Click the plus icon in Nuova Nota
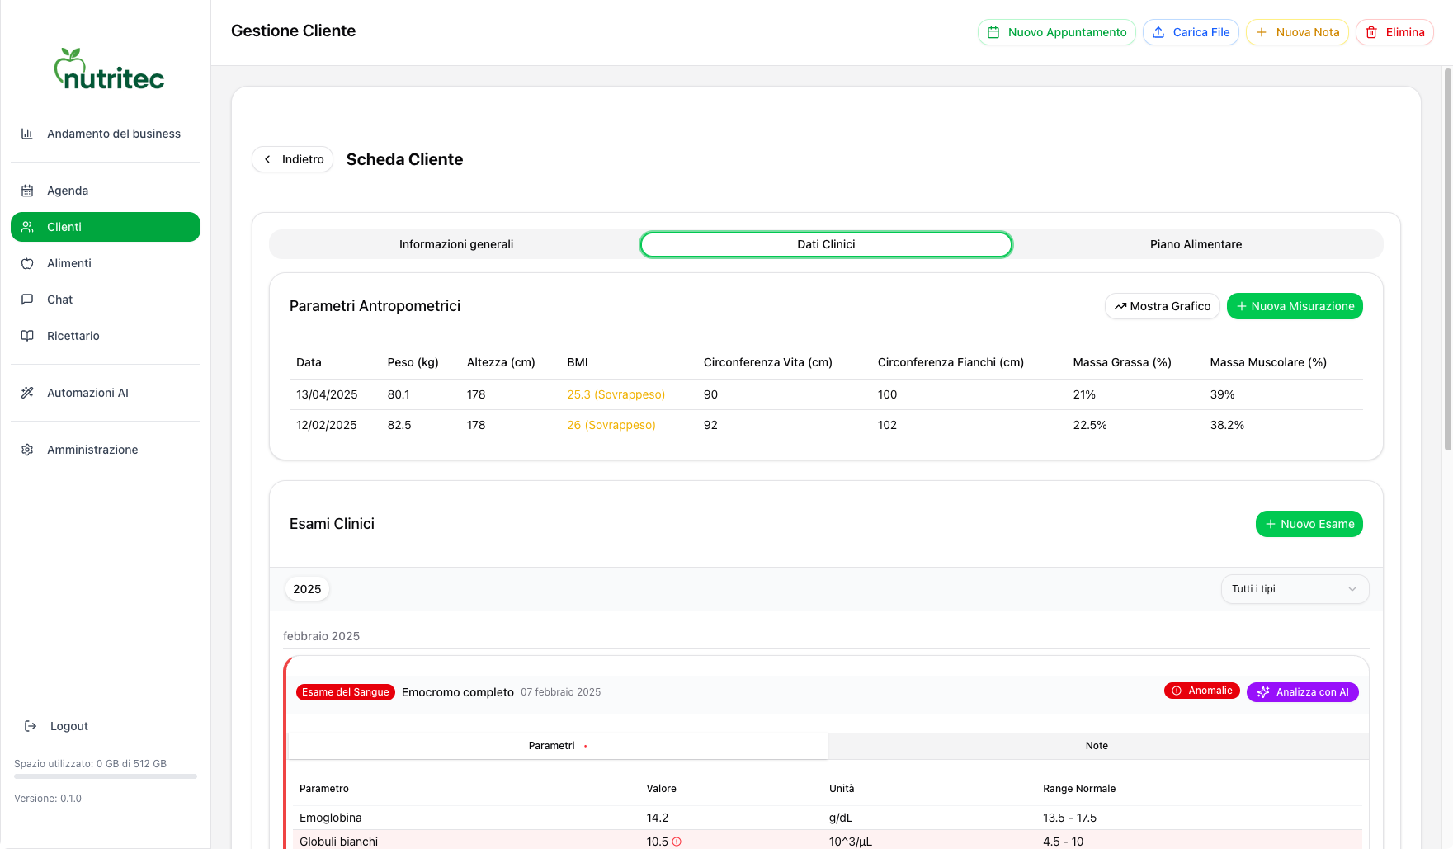Viewport: 1453px width, 849px height. tap(1262, 32)
